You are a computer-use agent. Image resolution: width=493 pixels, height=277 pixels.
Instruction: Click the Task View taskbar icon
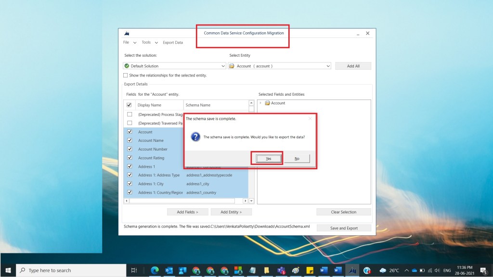134,270
